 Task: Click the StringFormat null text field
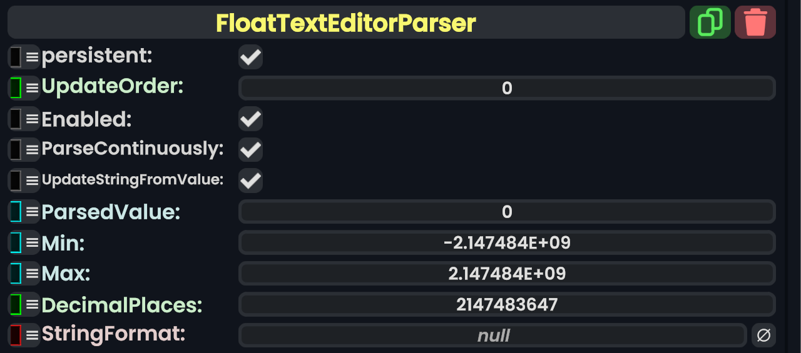point(493,336)
